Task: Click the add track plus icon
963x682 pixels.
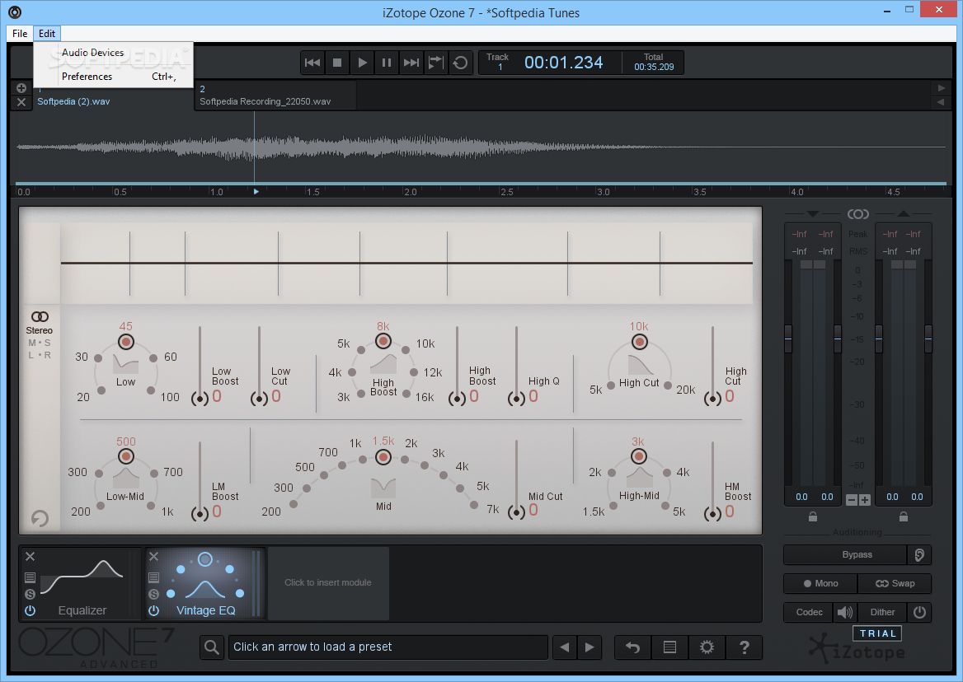Action: (21, 87)
